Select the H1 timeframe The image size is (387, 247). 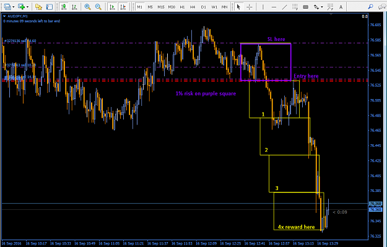point(182,7)
